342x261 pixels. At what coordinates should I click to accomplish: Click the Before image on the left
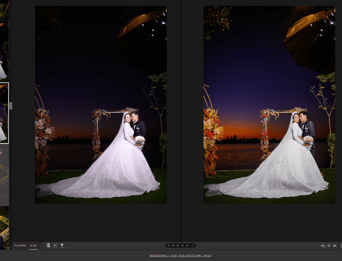(101, 104)
